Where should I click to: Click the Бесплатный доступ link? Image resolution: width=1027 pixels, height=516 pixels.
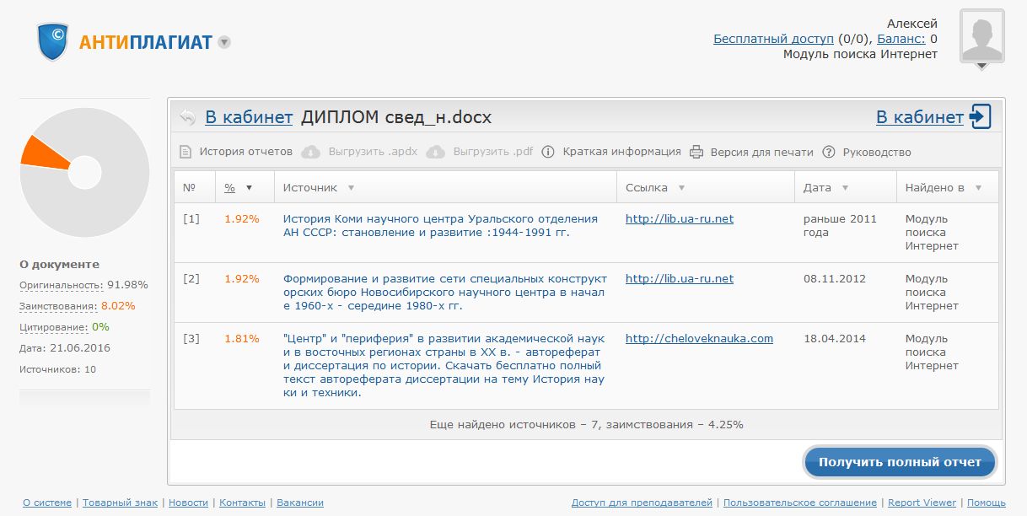click(773, 39)
